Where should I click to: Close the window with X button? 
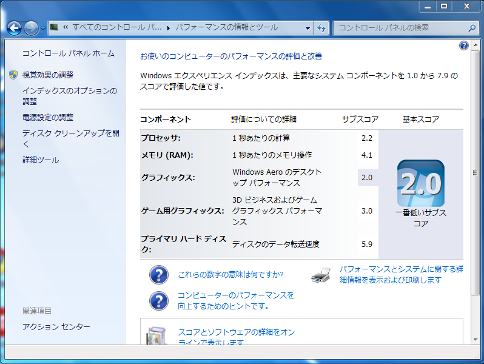click(x=466, y=6)
